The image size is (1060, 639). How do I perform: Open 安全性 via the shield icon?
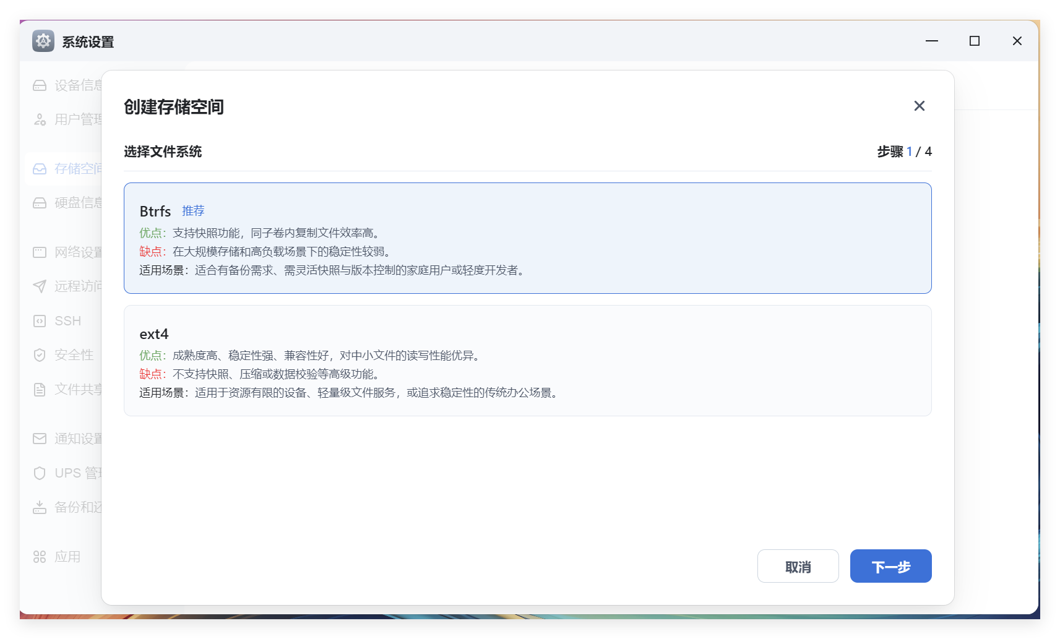(40, 355)
